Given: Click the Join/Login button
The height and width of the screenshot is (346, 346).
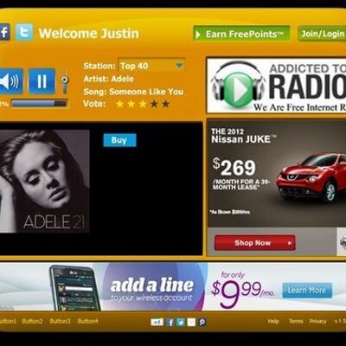Looking at the screenshot, I should click(x=322, y=34).
